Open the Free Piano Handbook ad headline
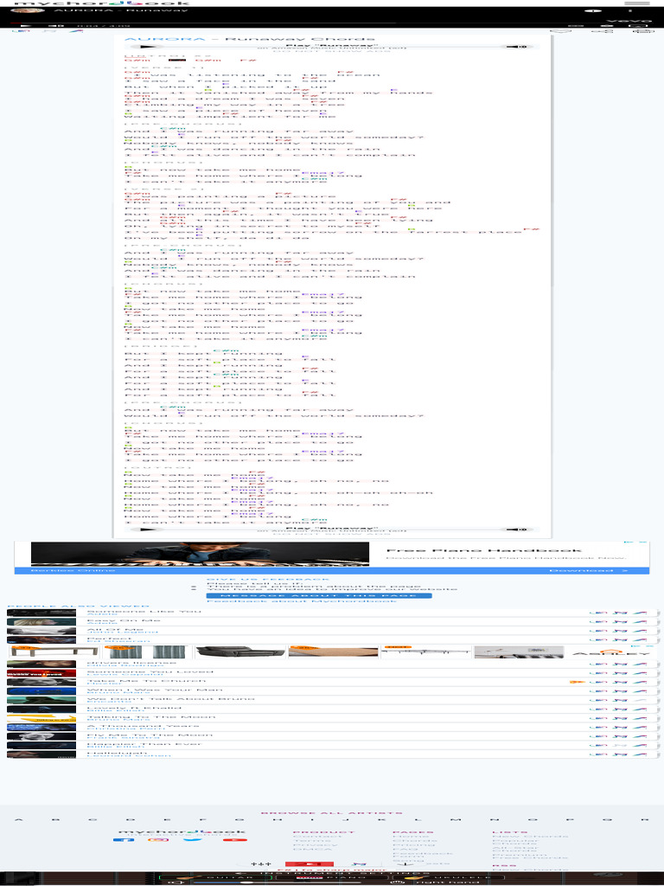Image resolution: width=664 pixels, height=886 pixels. 484,550
